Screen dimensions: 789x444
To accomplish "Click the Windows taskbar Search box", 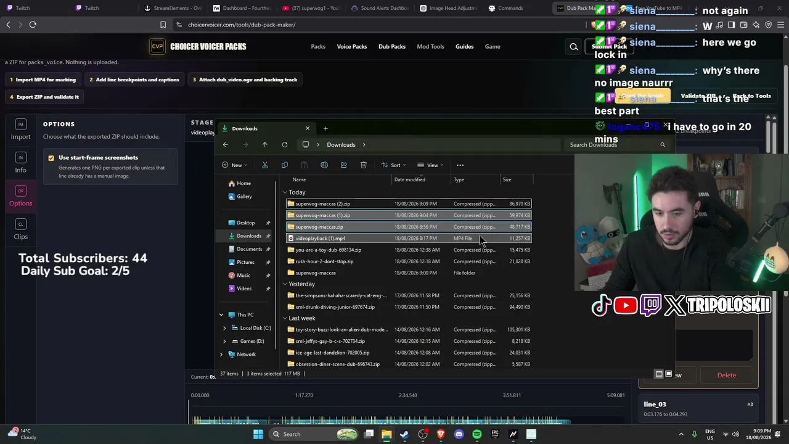I will click(313, 434).
